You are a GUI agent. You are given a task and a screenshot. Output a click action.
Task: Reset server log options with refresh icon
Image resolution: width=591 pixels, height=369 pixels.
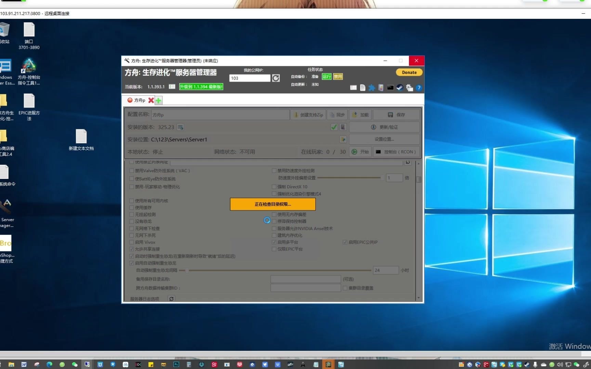[171, 299]
